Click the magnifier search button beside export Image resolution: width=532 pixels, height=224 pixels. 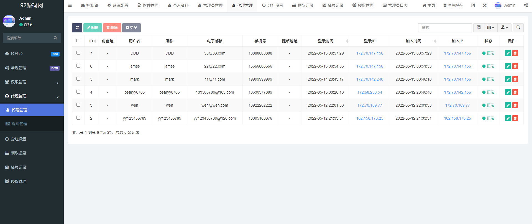tap(518, 28)
